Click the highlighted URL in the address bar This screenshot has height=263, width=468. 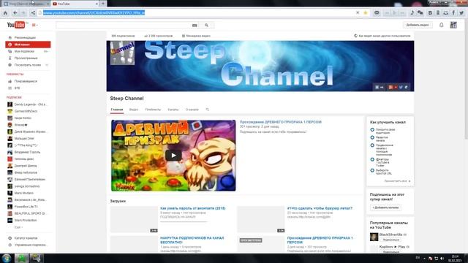pyautogui.click(x=94, y=13)
